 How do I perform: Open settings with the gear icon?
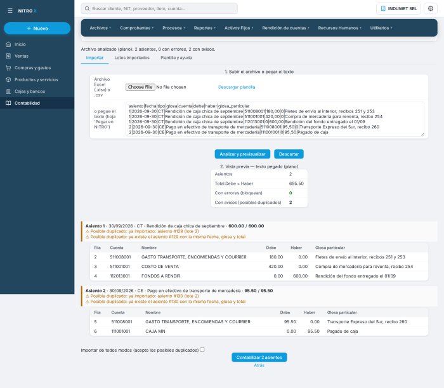(x=431, y=8)
